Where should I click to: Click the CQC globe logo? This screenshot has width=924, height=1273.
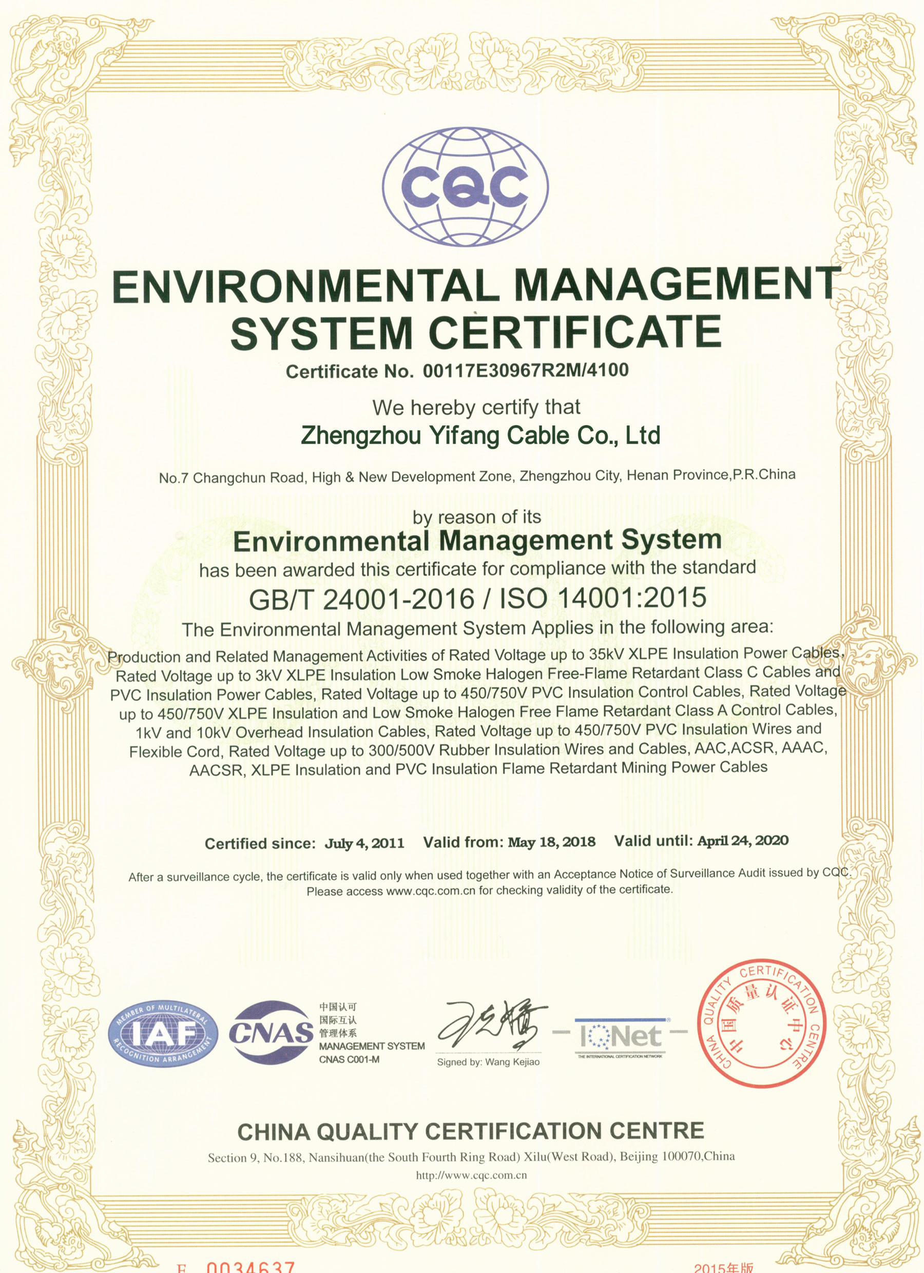466,186
